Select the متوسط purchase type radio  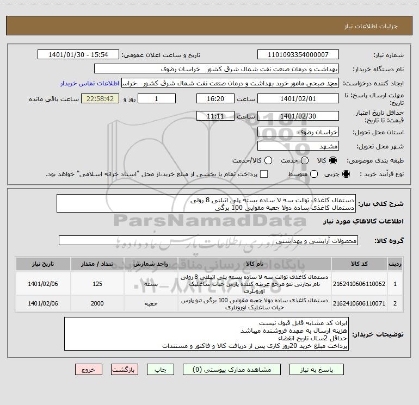tap(314, 174)
